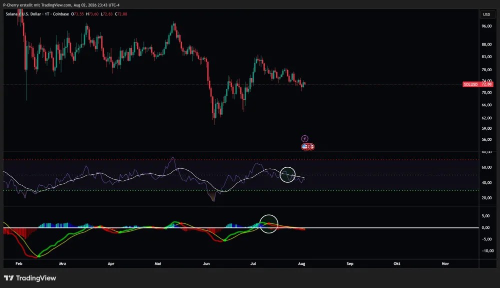Click the 59,00 price scale label
This screenshot has width=500, height=288.
click(x=486, y=129)
